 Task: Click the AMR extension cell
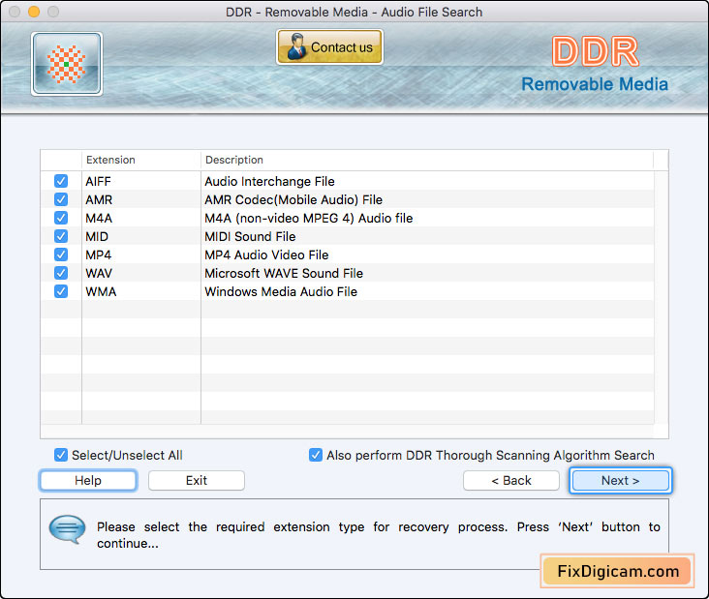141,199
